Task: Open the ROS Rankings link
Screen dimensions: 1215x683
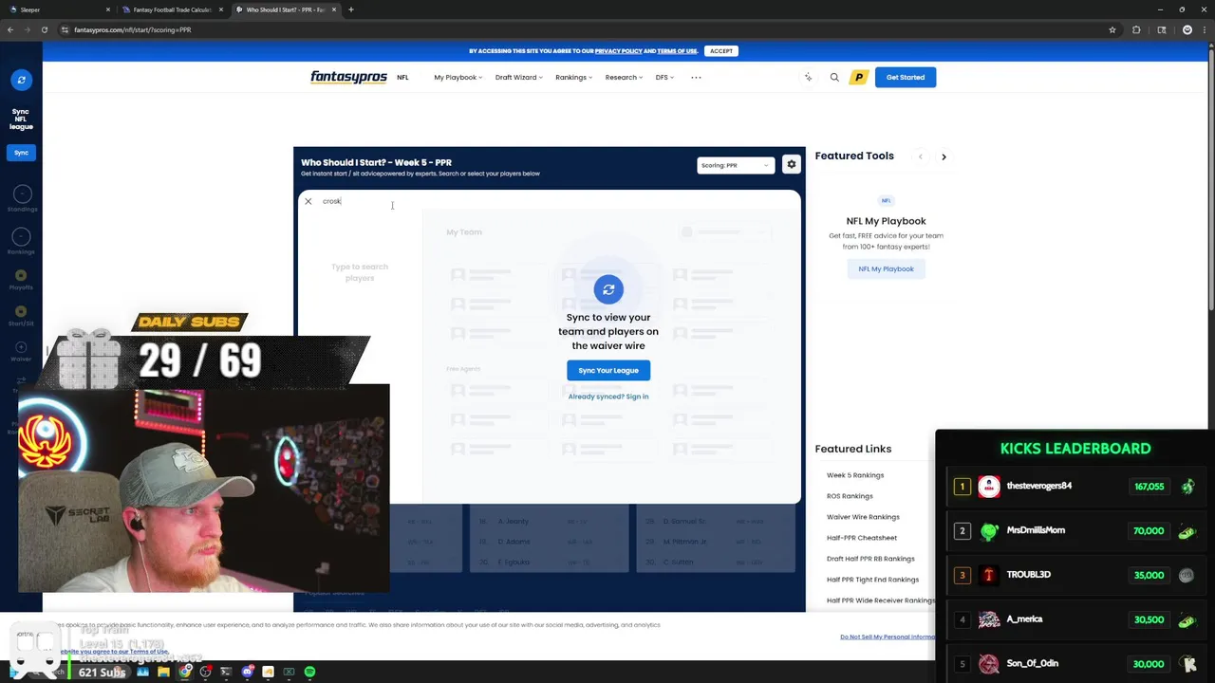Action: pyautogui.click(x=850, y=496)
